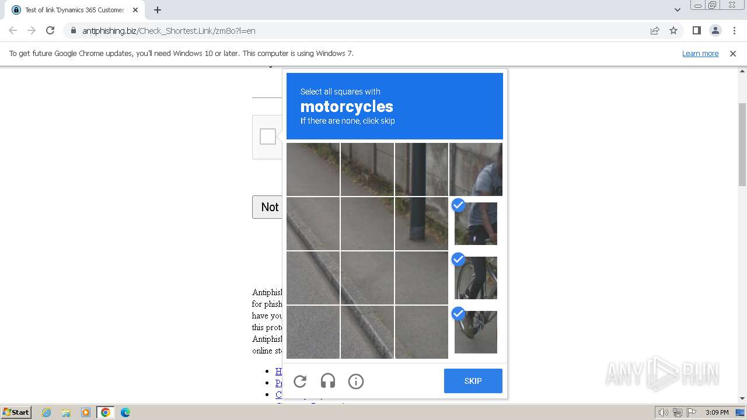The height and width of the screenshot is (420, 747).
Task: Click the page vertical scrollbar thumb
Action: (742, 145)
